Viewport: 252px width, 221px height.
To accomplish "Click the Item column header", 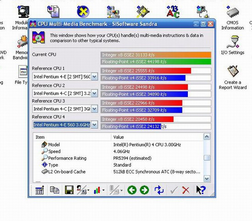I will [72, 137].
